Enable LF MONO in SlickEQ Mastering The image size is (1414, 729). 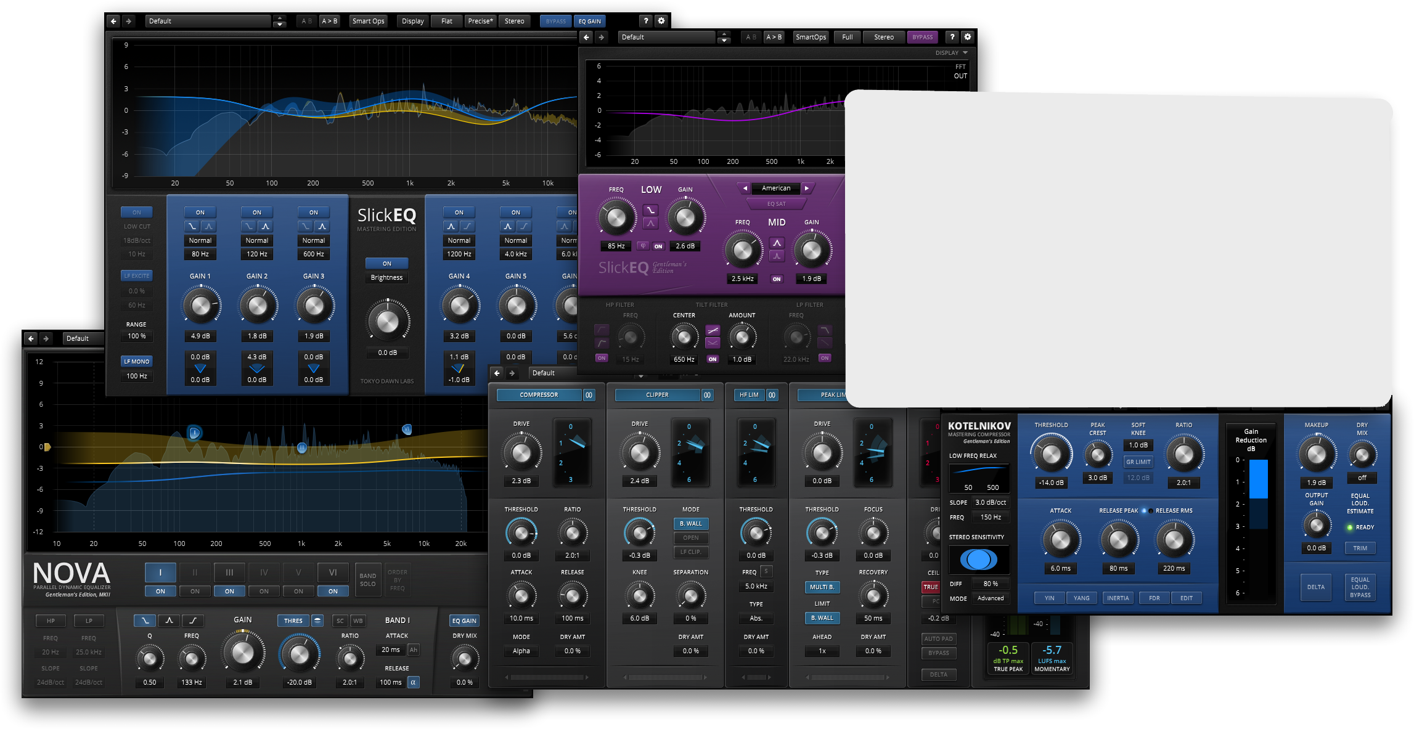click(137, 362)
